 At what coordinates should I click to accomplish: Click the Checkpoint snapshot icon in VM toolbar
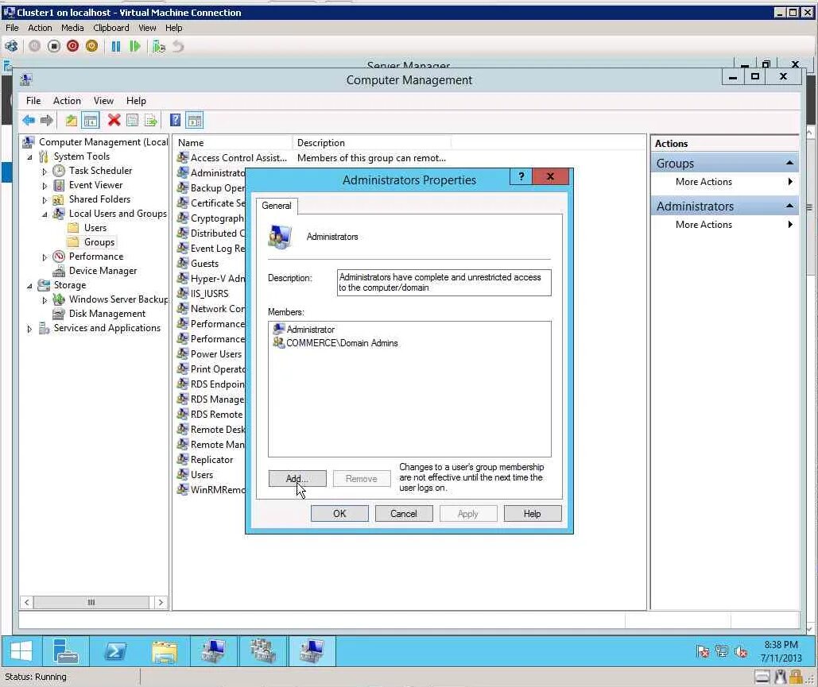click(x=159, y=46)
